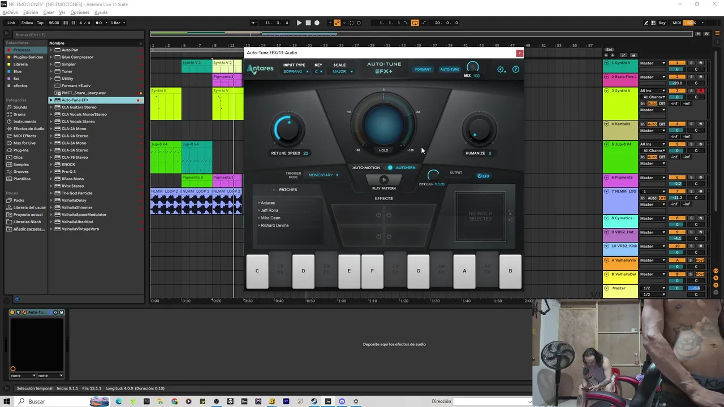The height and width of the screenshot is (407, 724).
Task: Click the G key on the plugin keyboard
Action: click(x=419, y=271)
